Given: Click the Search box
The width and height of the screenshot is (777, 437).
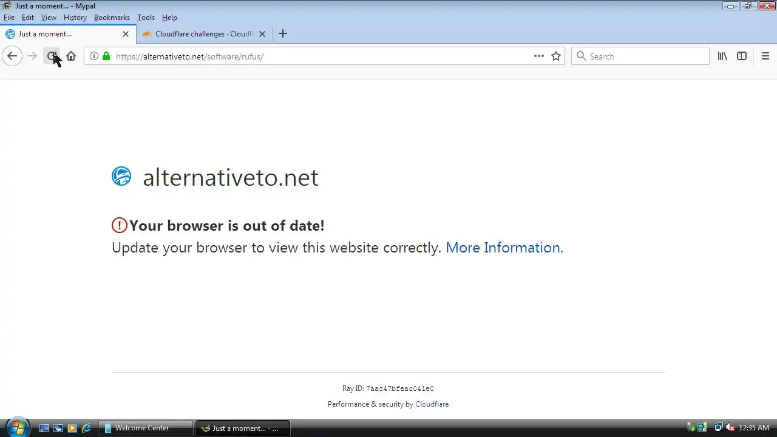Looking at the screenshot, I should pyautogui.click(x=640, y=56).
